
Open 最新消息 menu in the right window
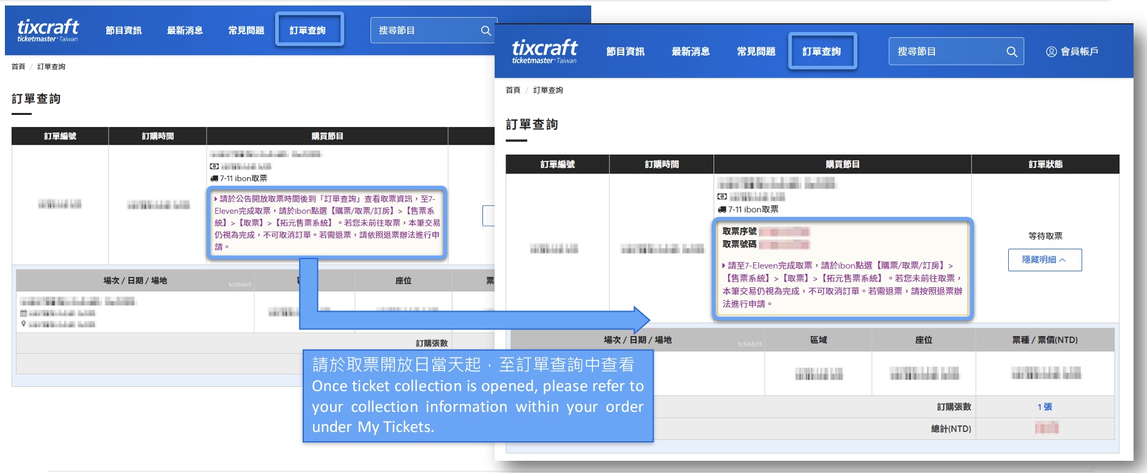(x=690, y=52)
